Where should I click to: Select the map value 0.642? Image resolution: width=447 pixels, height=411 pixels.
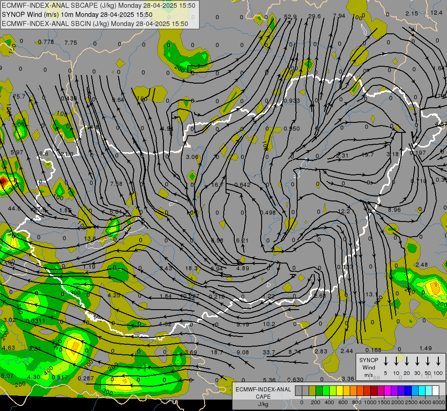[x=242, y=184]
